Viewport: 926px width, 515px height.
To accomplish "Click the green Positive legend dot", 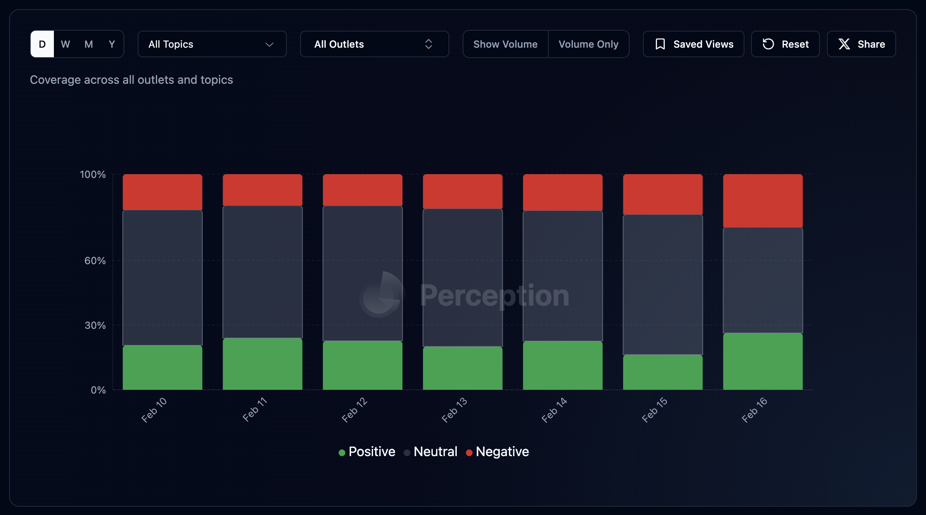I will (x=342, y=452).
